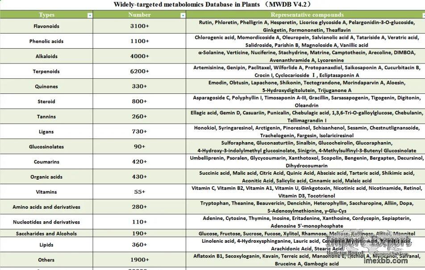Open the Number column filter dropdown
This screenshot has width=425, height=270.
(183, 15)
